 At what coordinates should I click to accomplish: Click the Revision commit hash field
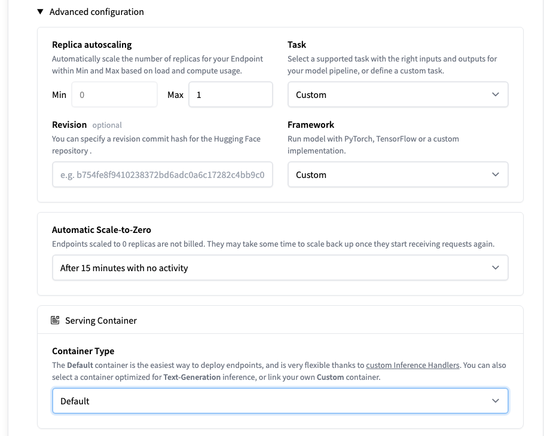pos(162,174)
